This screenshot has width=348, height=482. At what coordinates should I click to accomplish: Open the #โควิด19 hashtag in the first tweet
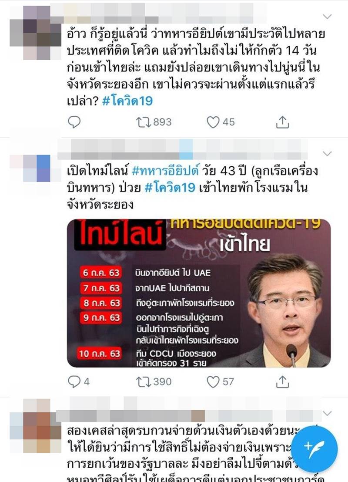pos(127,101)
